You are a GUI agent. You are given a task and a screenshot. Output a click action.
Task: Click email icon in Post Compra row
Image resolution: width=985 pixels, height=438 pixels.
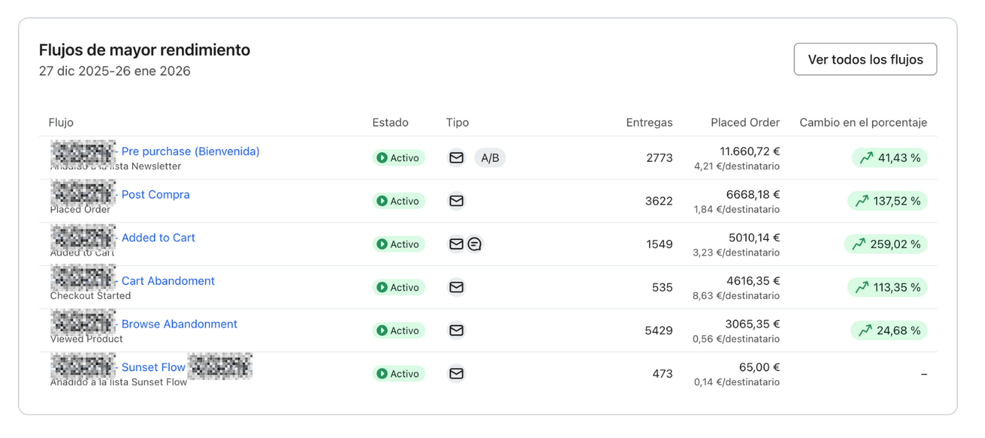coord(456,201)
